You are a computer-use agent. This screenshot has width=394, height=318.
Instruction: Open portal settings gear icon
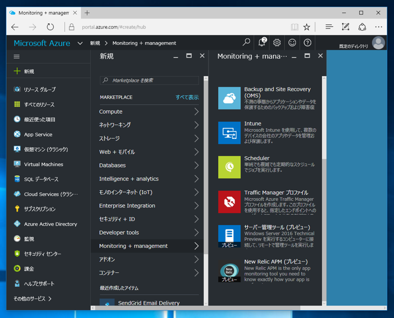pos(277,43)
